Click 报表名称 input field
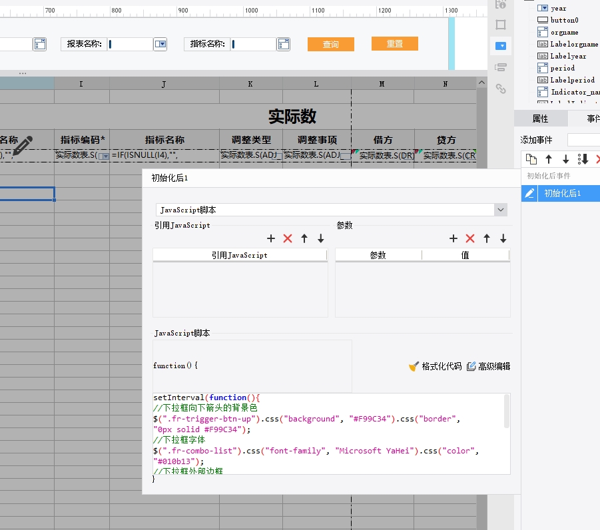The image size is (600, 530). coord(130,44)
